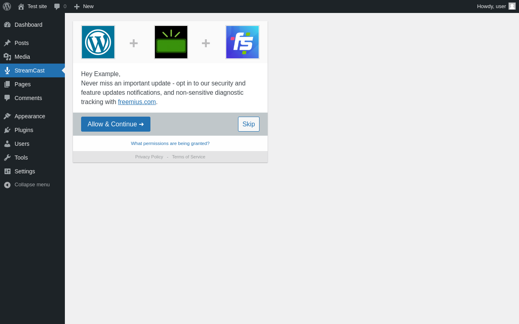
Task: Go to the Plugins menu label
Action: [x=24, y=130]
